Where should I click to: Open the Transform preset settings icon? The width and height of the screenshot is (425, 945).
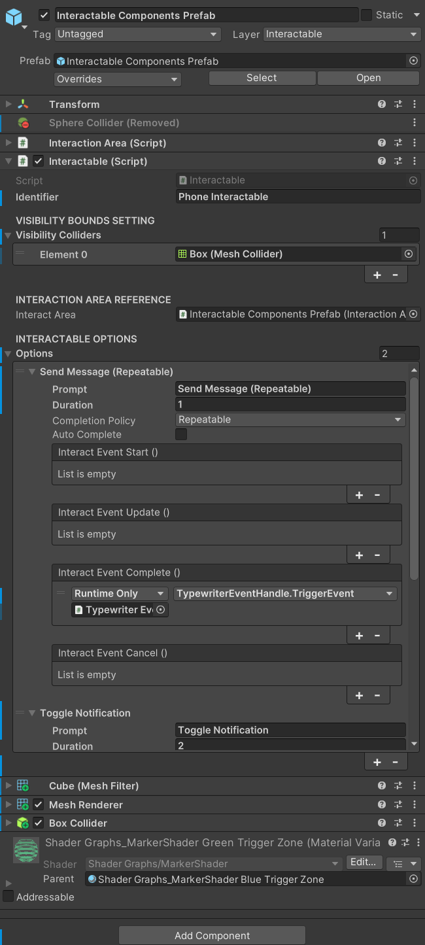tap(398, 105)
